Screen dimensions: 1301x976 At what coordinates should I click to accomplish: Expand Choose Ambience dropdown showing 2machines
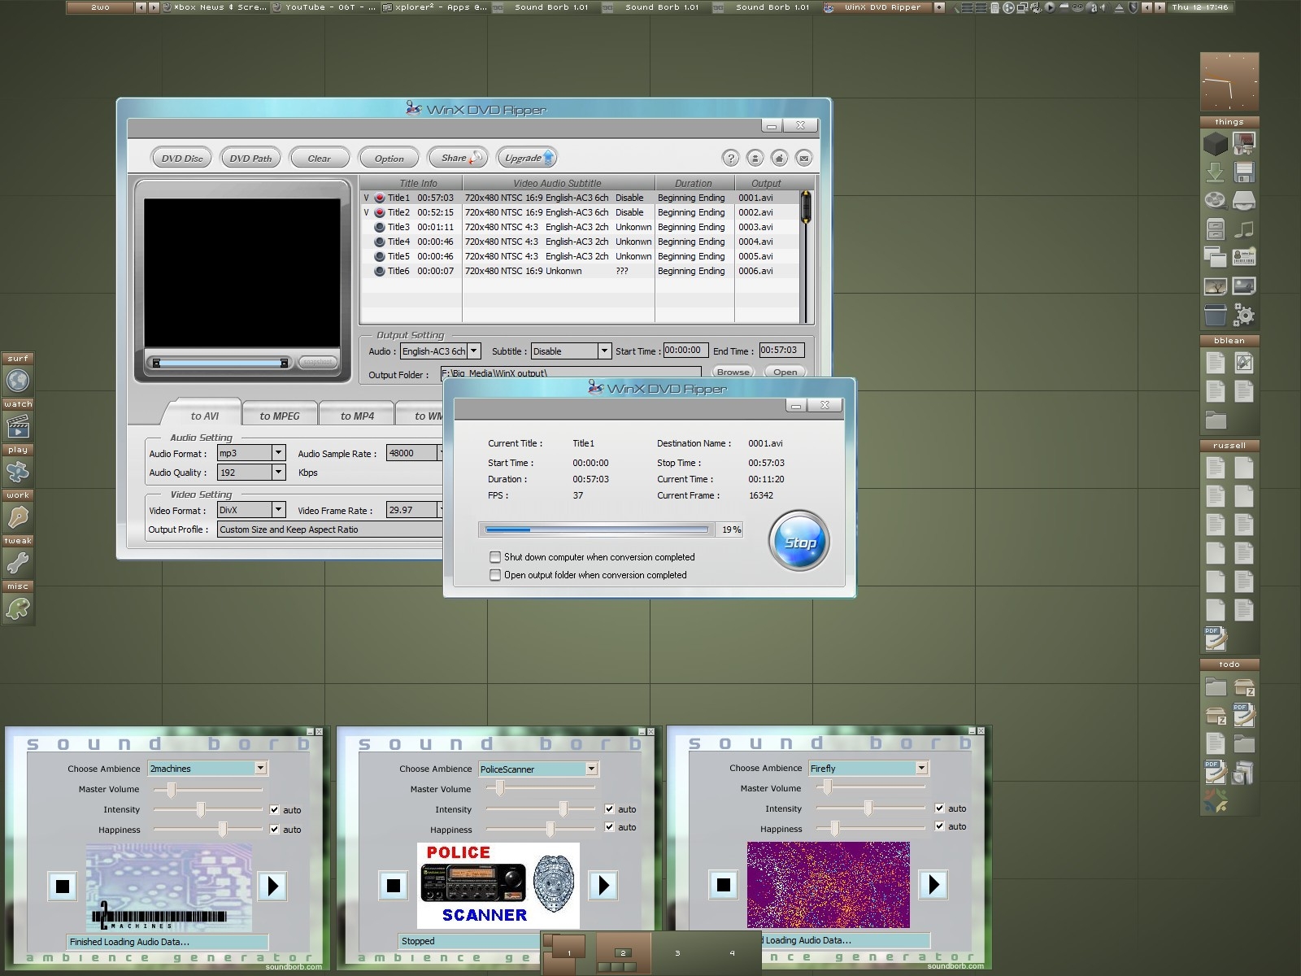point(260,768)
